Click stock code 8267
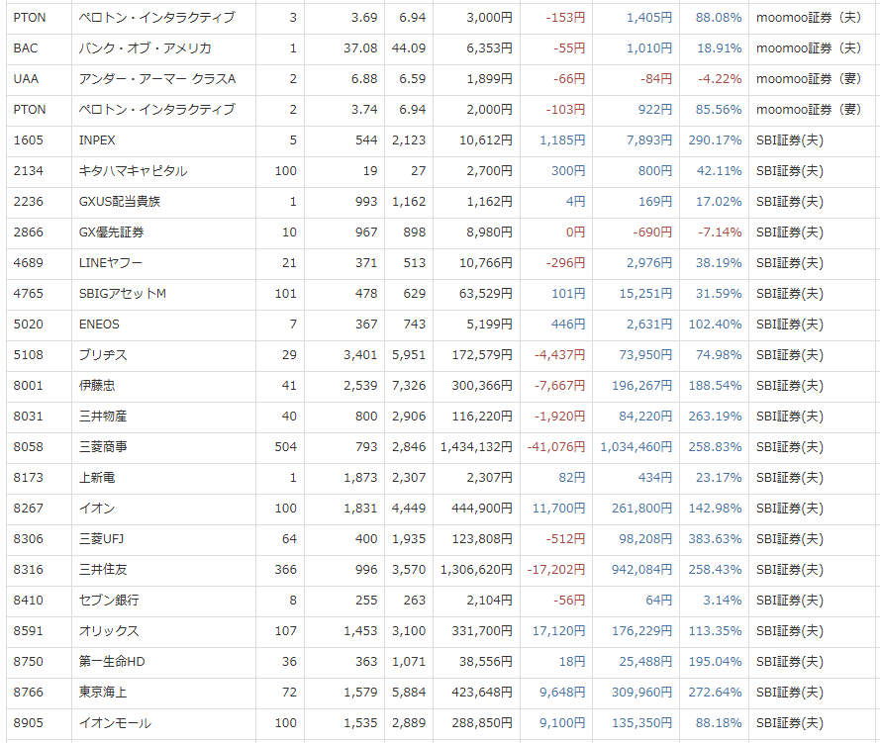Image resolution: width=880 pixels, height=743 pixels. tap(28, 509)
